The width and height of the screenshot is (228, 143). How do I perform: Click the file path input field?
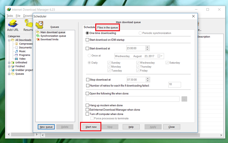click(133, 99)
